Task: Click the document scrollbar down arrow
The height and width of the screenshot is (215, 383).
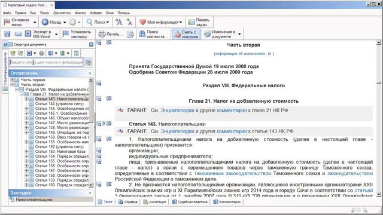Action: [x=379, y=194]
